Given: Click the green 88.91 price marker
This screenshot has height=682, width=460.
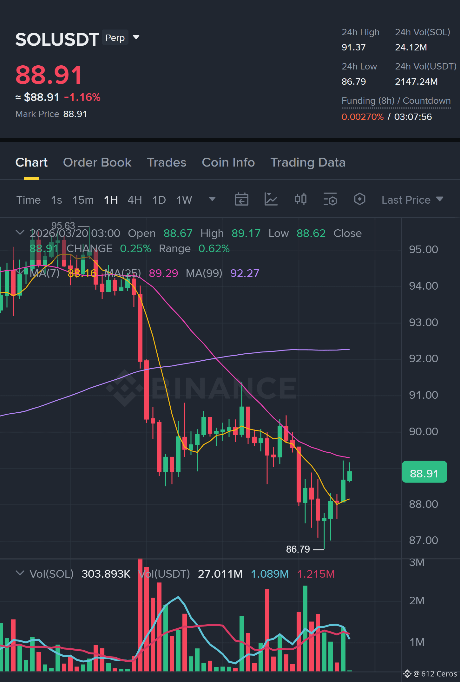Looking at the screenshot, I should click(x=424, y=472).
